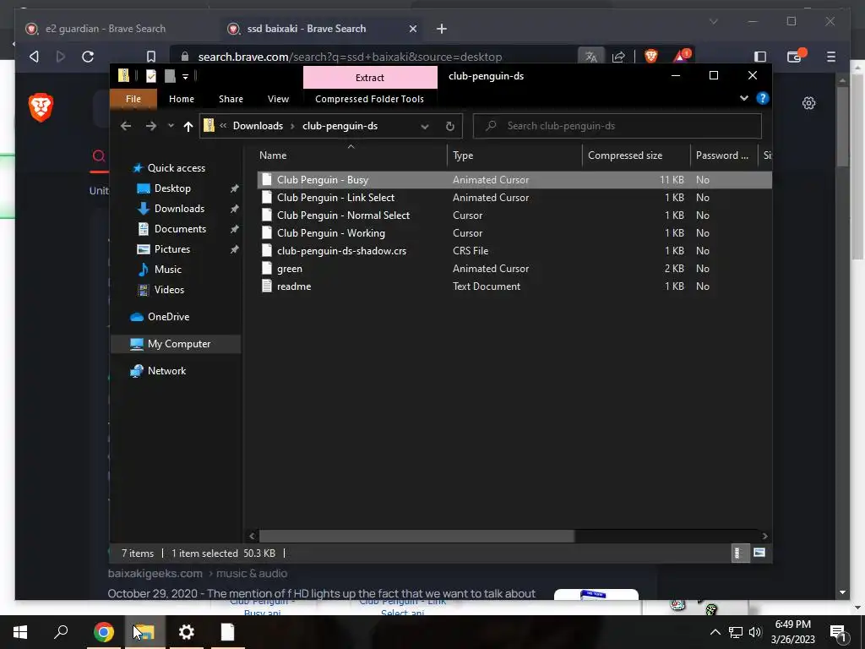Refresh the club-penguin-ds folder view
This screenshot has height=649, width=865.
(x=450, y=127)
